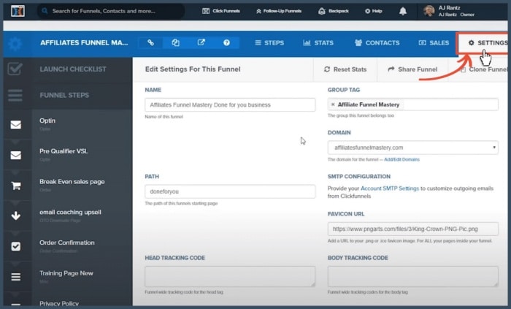Screen dimensions: 511x309
Task: Click the Group Tag input box
Action: tap(413, 104)
